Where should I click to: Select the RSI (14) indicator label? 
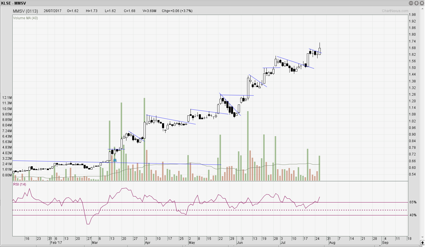tap(20, 184)
